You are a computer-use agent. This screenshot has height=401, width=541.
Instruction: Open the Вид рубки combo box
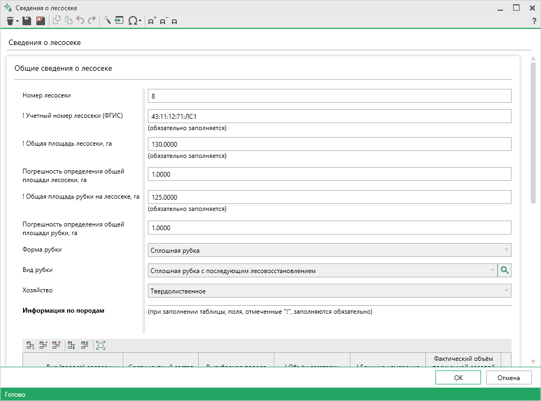(322, 270)
